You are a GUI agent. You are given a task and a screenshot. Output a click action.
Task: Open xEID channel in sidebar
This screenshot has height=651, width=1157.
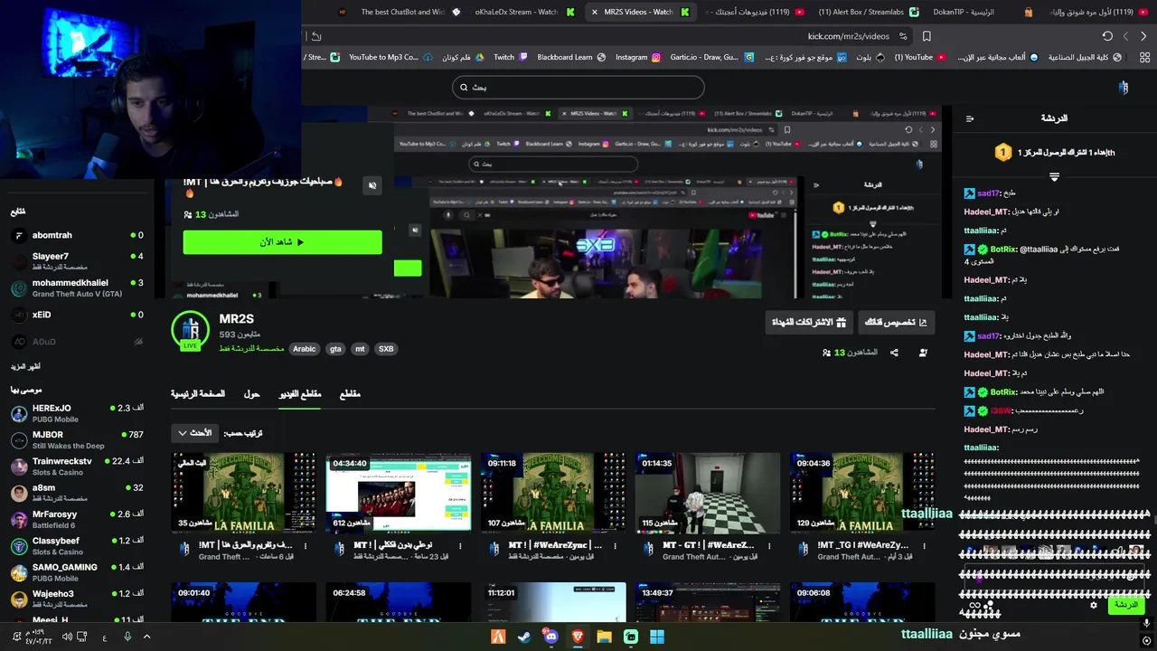pos(77,315)
